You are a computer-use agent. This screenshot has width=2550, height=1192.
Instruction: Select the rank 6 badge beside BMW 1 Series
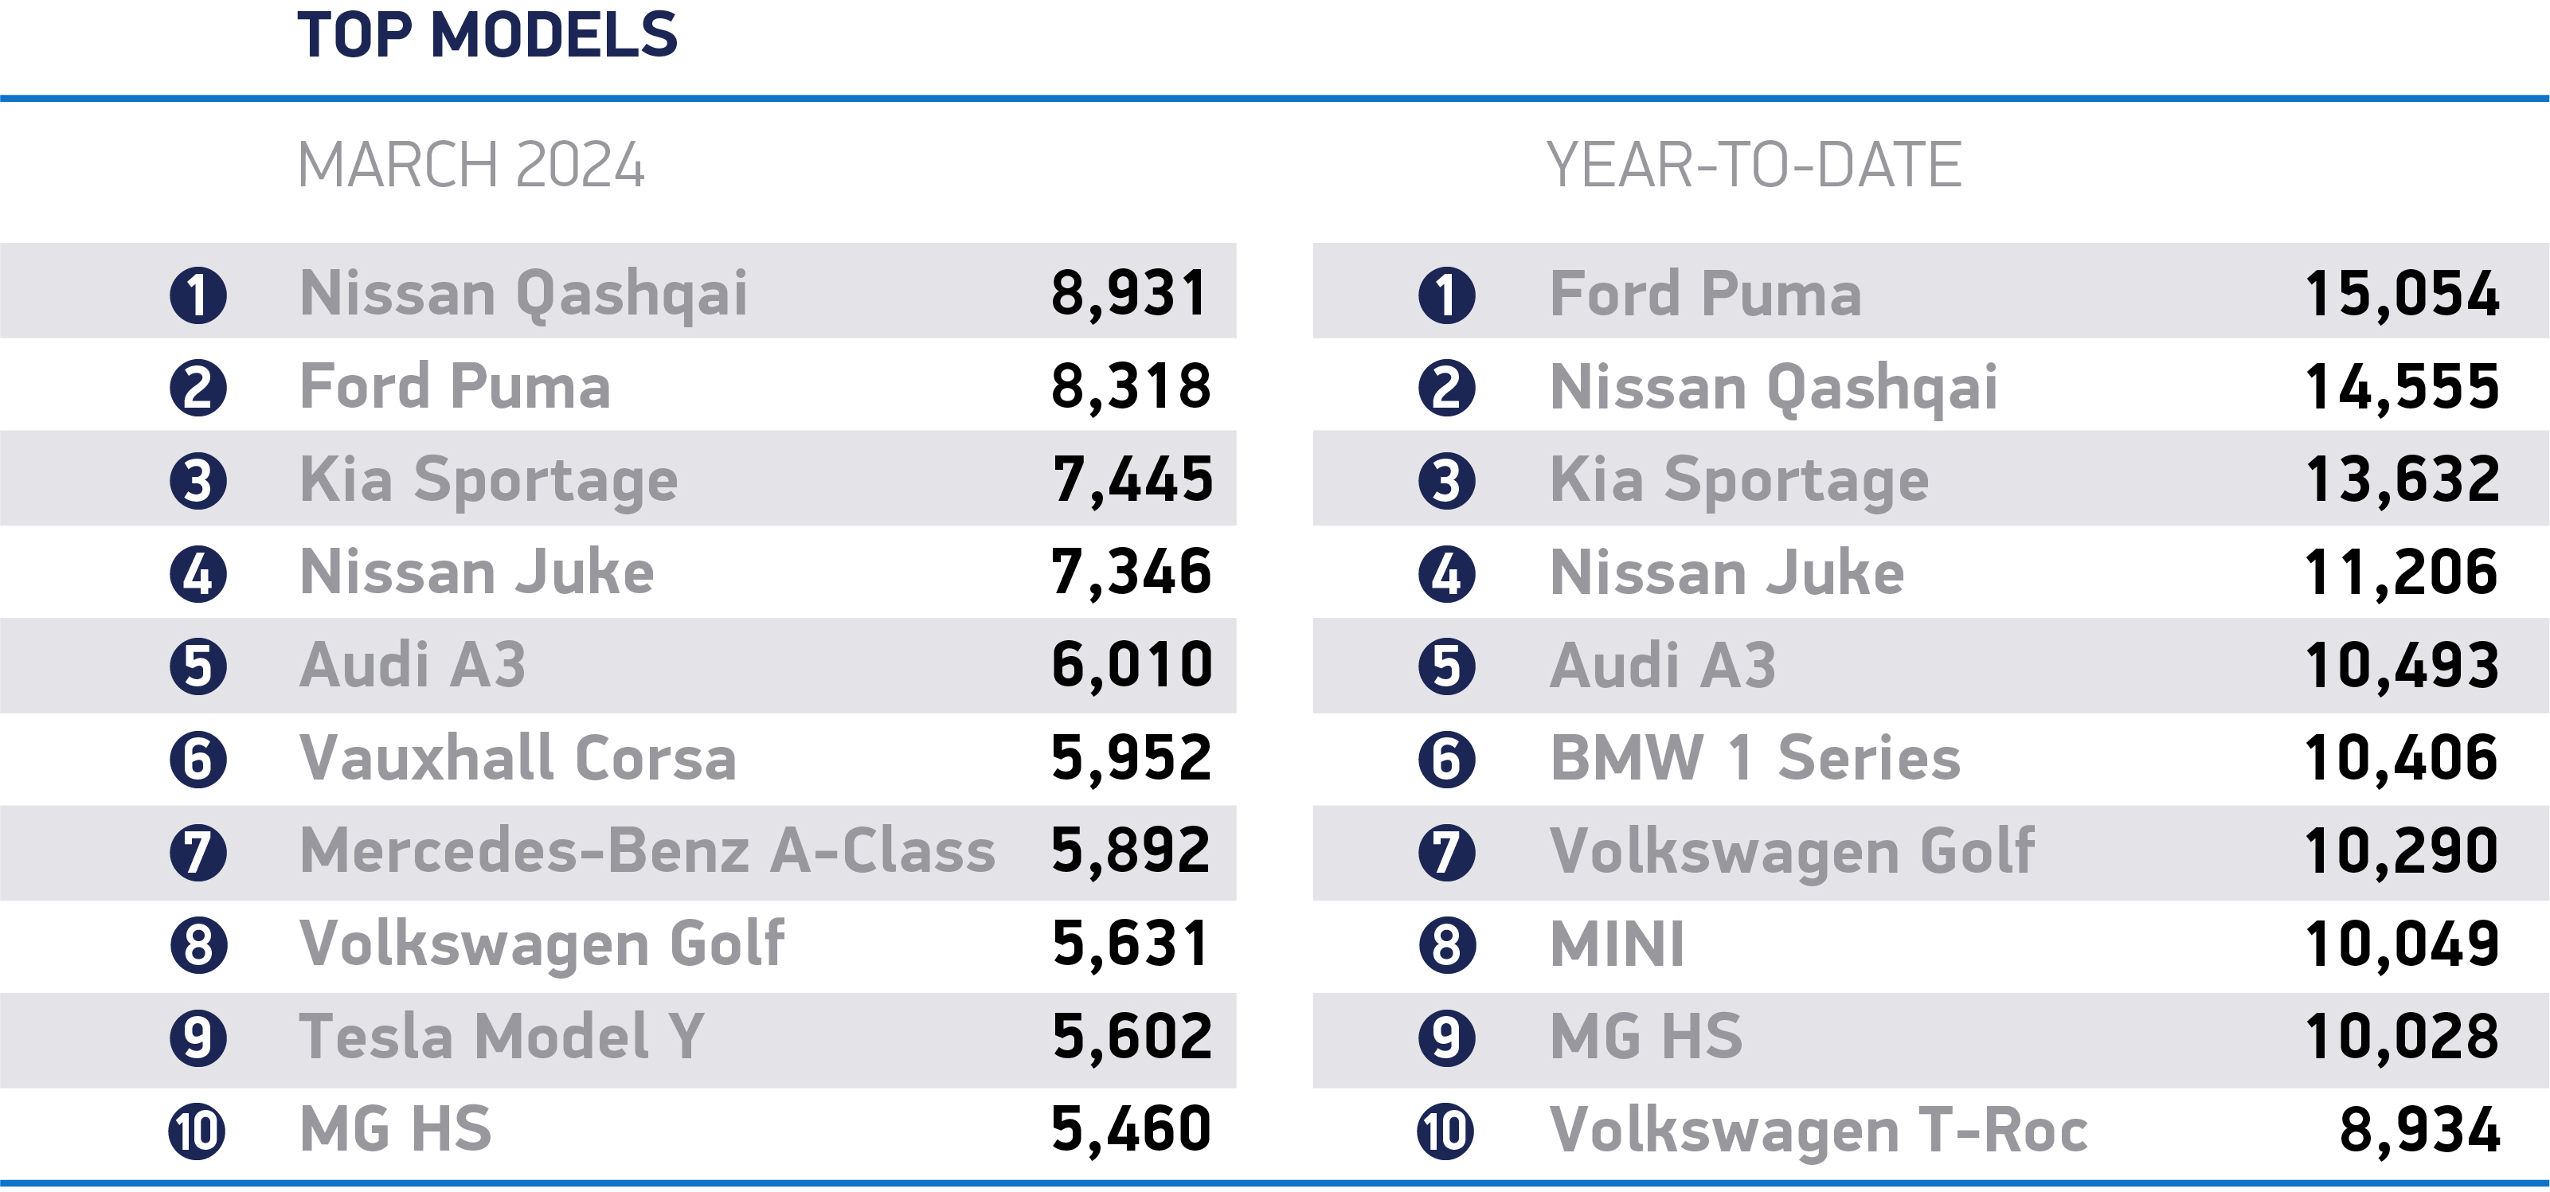click(x=1446, y=760)
